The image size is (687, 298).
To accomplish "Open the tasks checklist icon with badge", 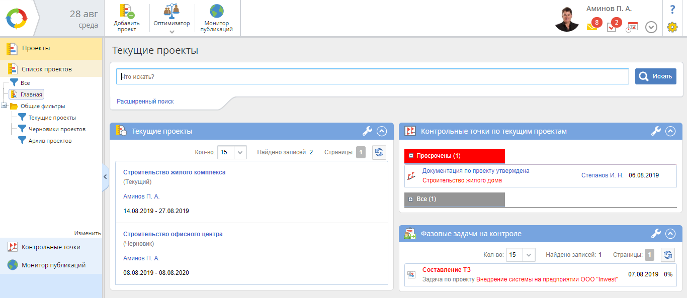I will coord(612,27).
